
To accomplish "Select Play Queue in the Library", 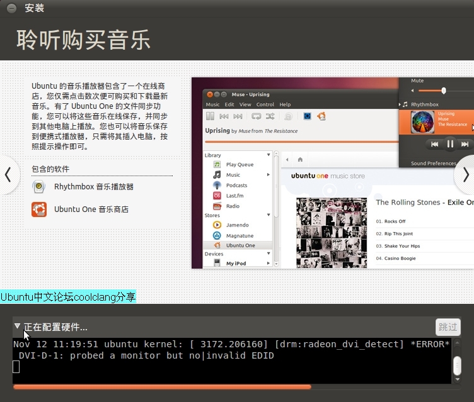I will point(240,164).
